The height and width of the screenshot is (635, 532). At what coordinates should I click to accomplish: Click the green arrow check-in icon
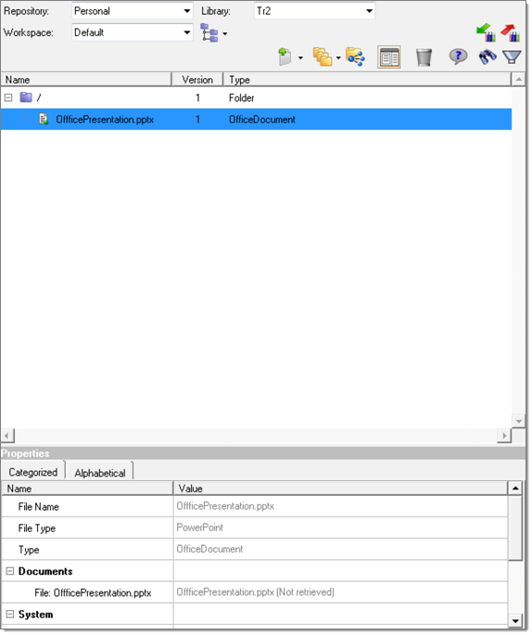tap(486, 32)
